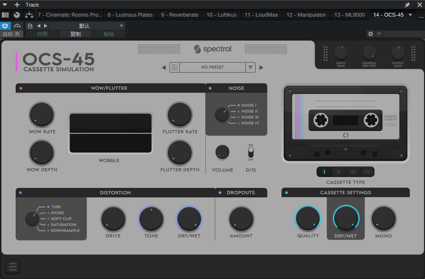Click the NO PRESET name field
The height and width of the screenshot is (279, 425).
[212, 67]
